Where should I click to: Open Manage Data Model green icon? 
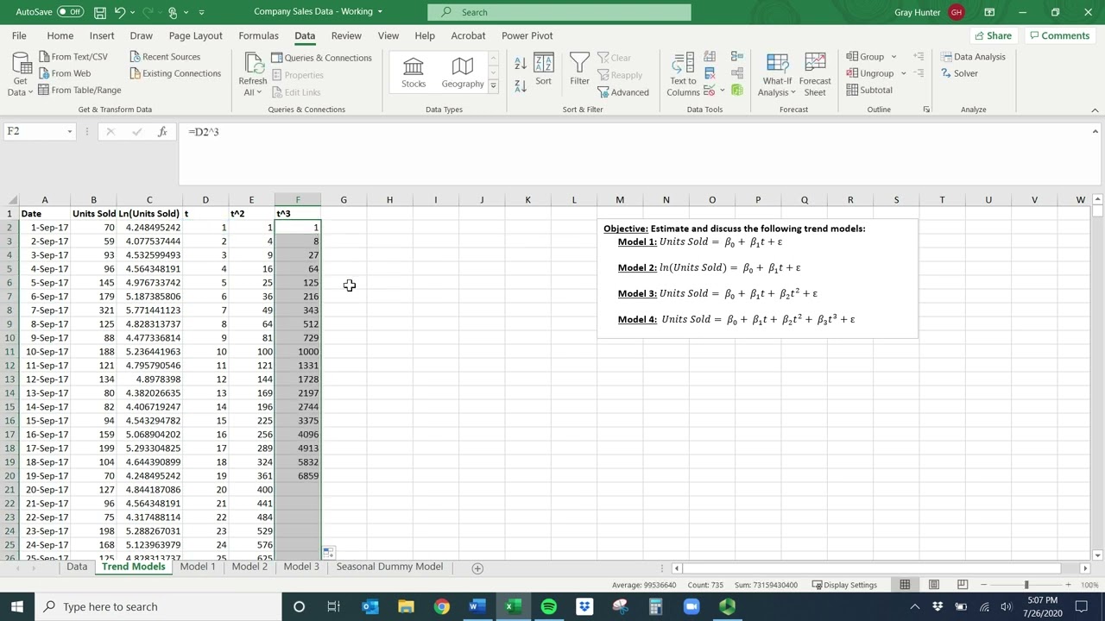tap(736, 90)
